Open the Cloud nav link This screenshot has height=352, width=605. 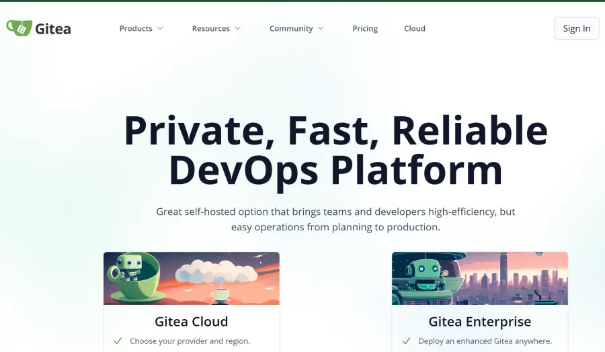415,28
